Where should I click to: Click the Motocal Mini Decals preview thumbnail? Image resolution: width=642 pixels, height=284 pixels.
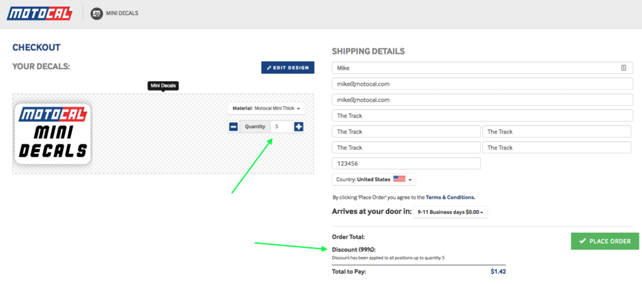coord(53,134)
